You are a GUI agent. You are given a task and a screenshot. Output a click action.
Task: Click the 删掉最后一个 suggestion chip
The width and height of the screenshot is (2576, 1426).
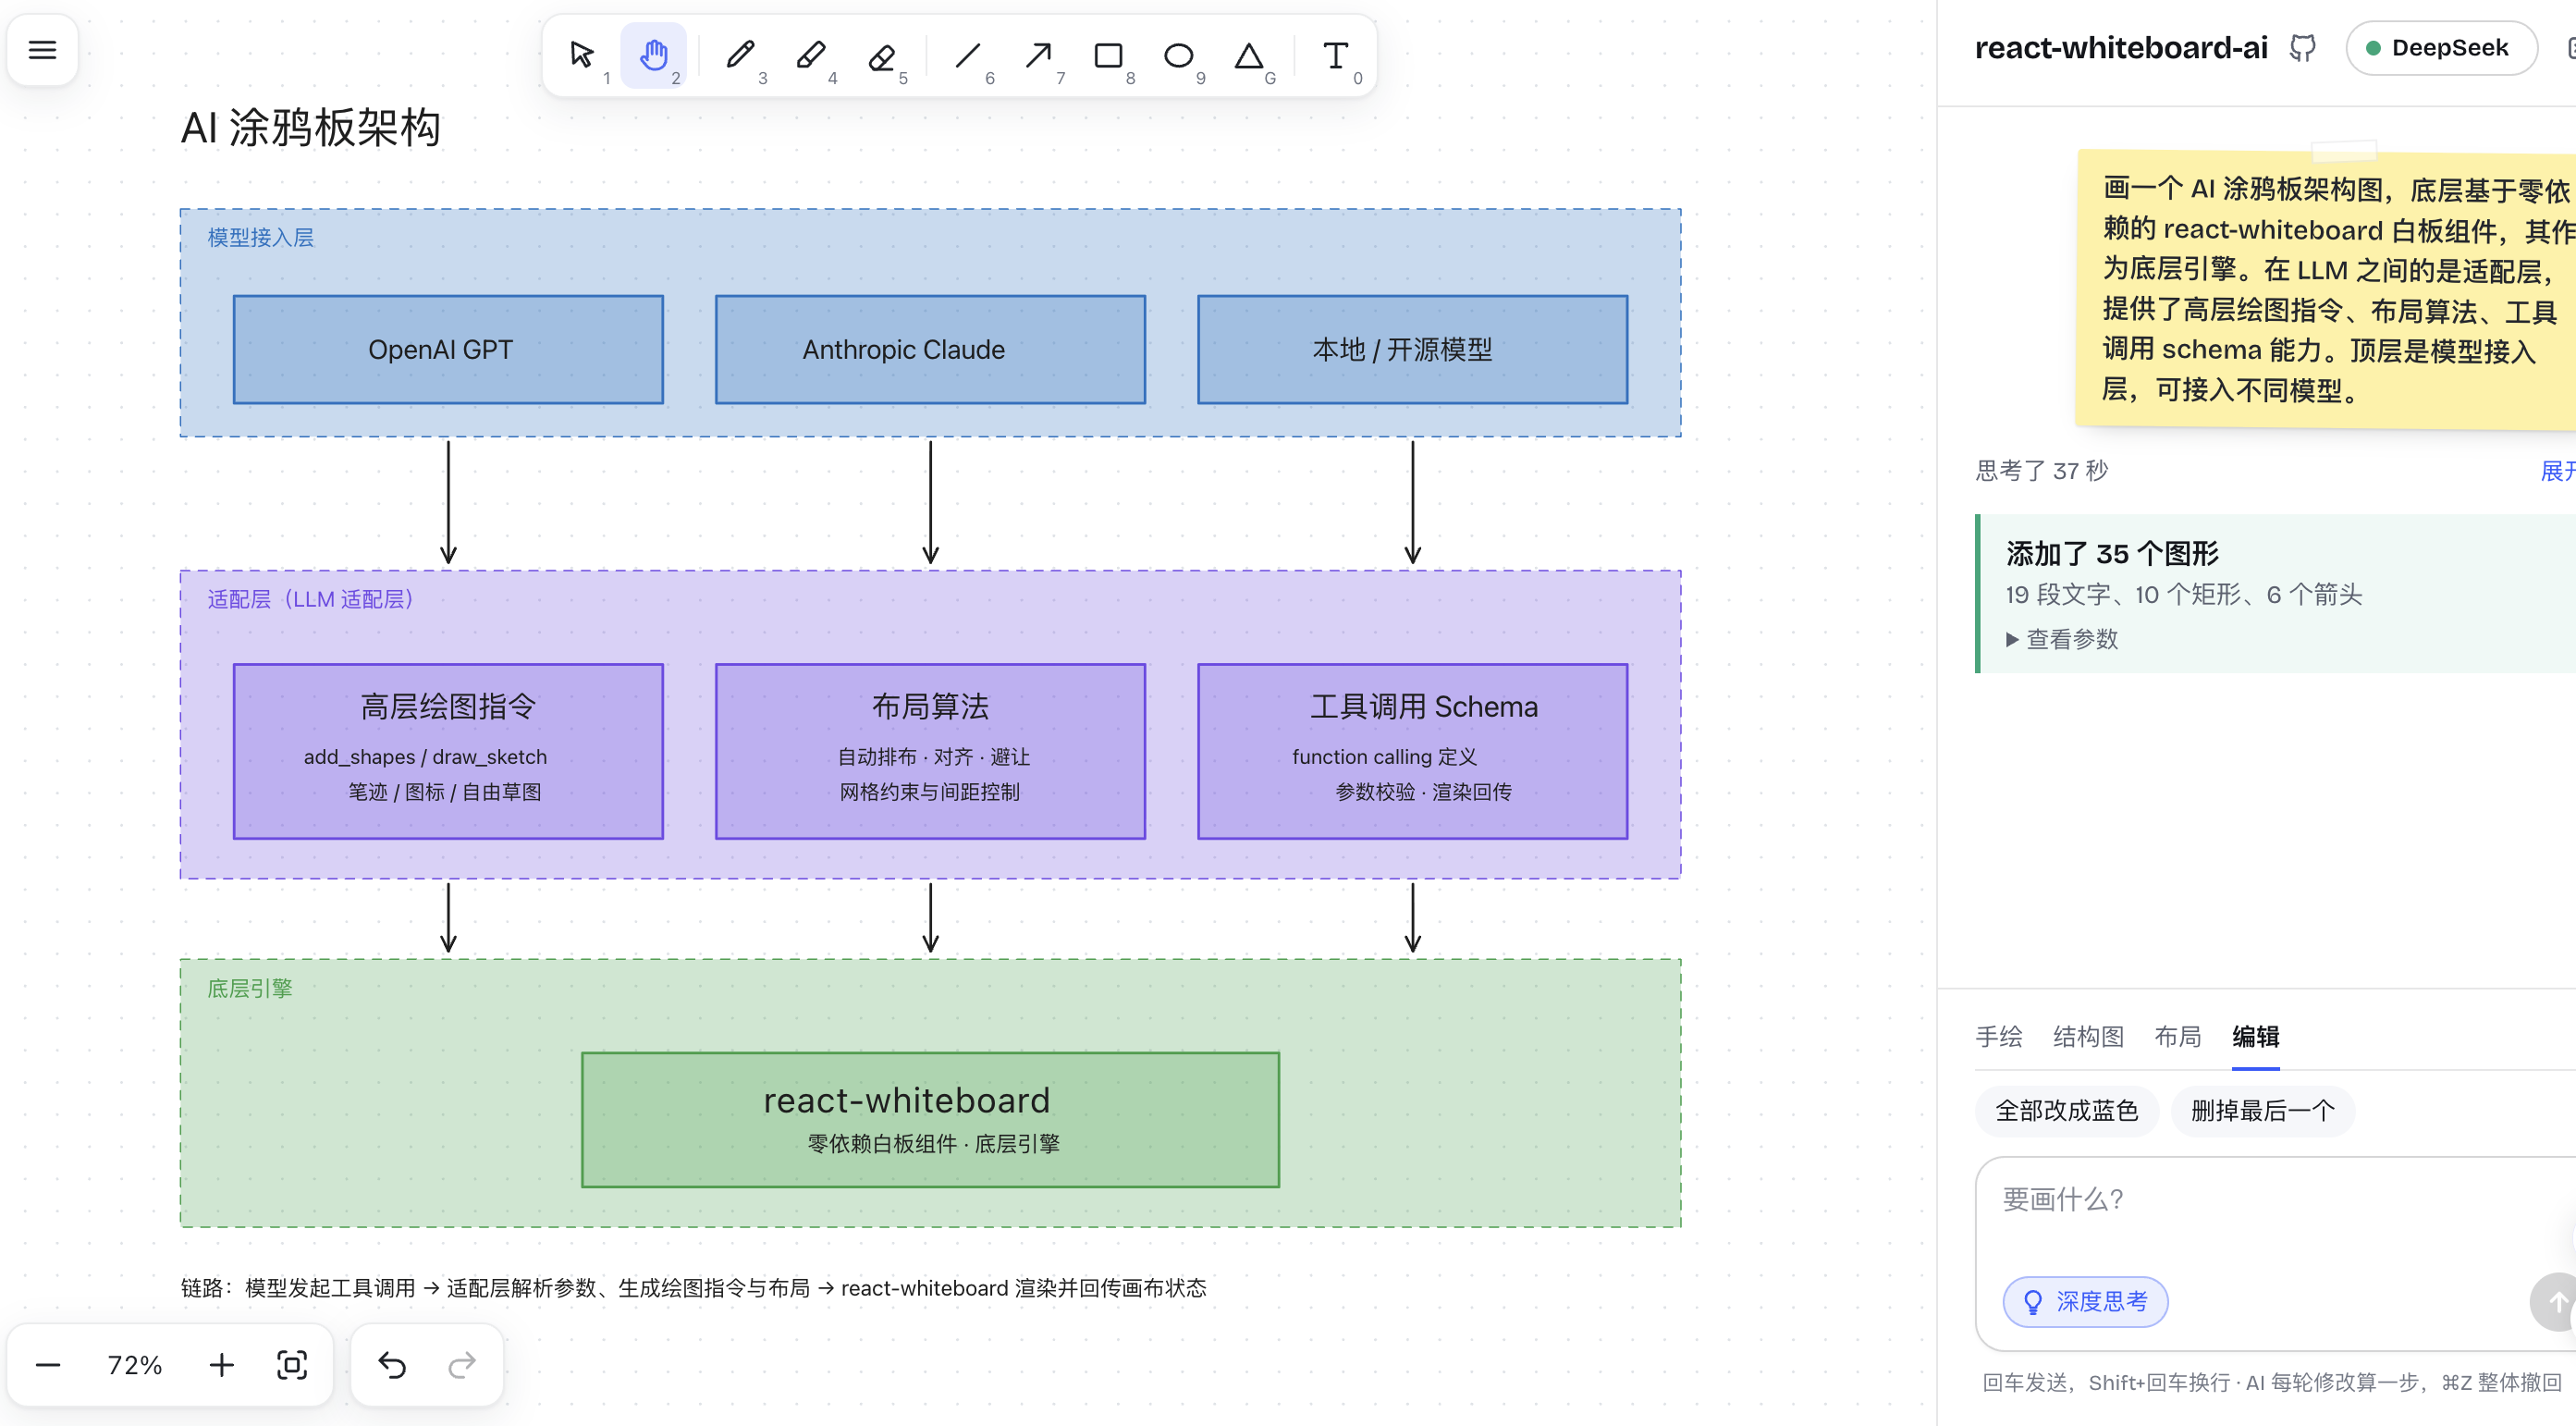(2263, 1110)
